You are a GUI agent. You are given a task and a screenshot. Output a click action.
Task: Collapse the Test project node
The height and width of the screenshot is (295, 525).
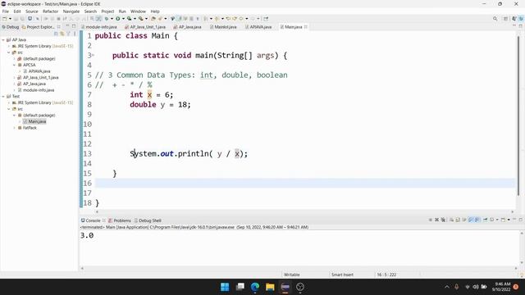[x=3, y=97]
